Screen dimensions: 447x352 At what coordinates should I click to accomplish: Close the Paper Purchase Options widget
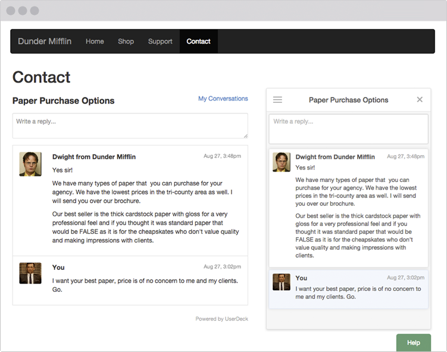coord(420,99)
